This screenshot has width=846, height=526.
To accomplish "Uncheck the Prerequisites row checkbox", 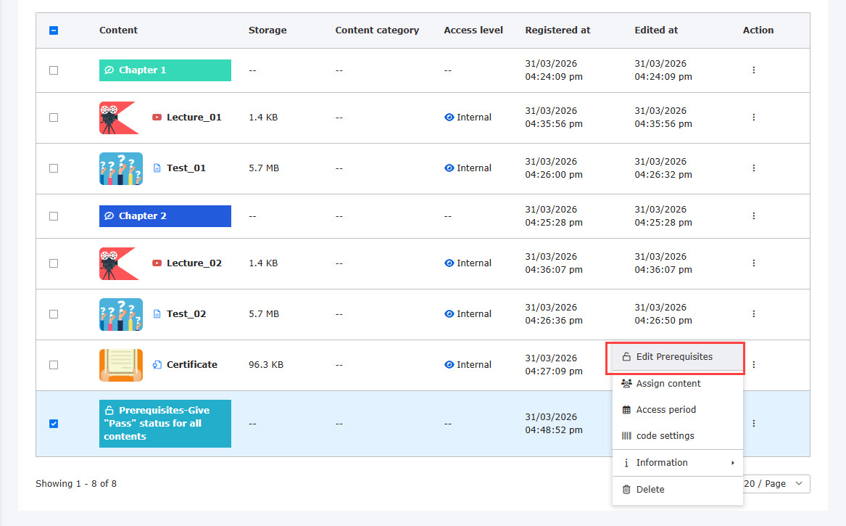I will click(54, 424).
